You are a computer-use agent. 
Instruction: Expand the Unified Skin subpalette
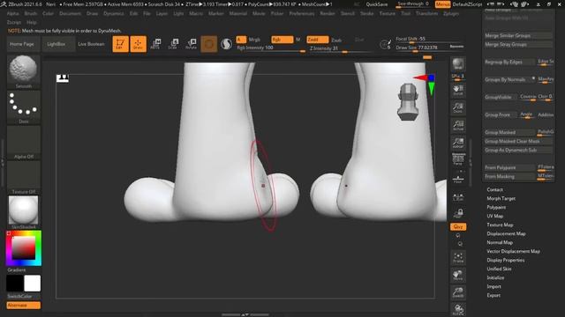click(499, 269)
